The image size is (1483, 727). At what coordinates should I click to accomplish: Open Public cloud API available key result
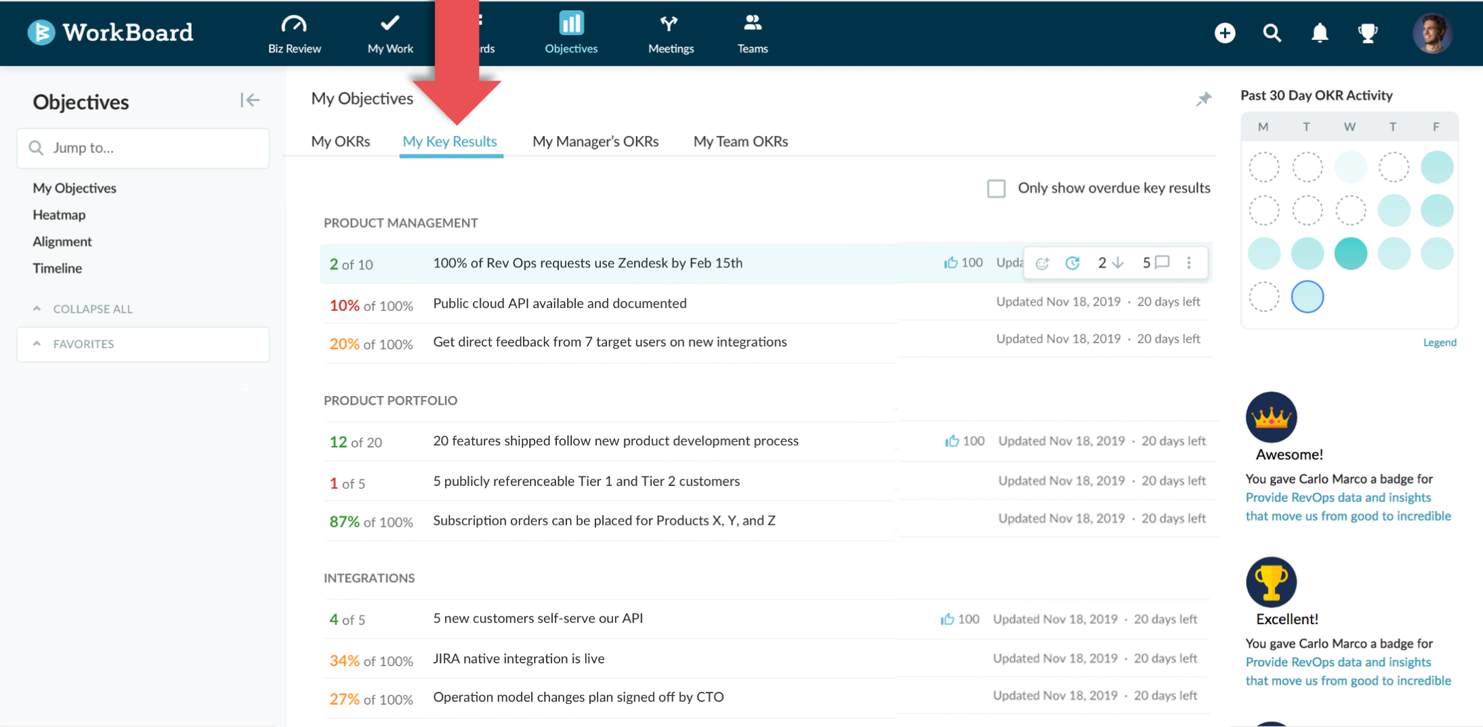pos(560,303)
